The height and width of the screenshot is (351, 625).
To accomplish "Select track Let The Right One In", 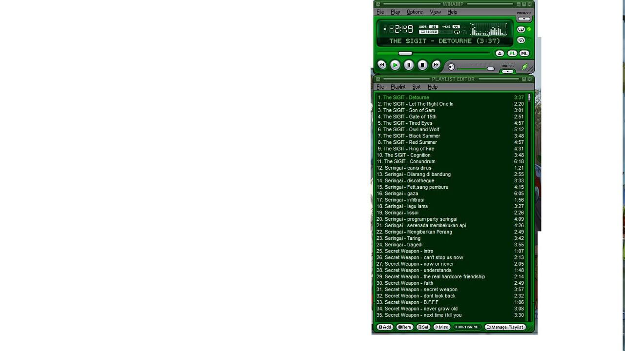I will pyautogui.click(x=451, y=104).
